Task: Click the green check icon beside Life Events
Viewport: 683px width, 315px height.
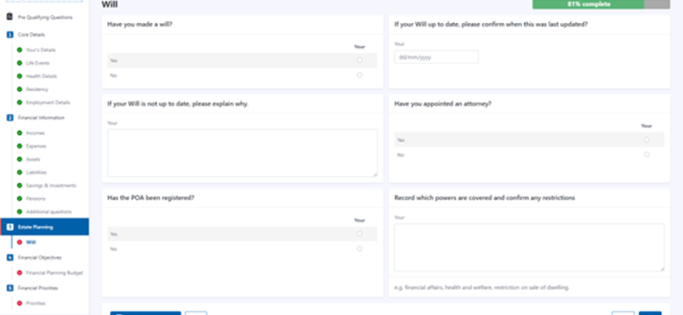Action: tap(20, 63)
